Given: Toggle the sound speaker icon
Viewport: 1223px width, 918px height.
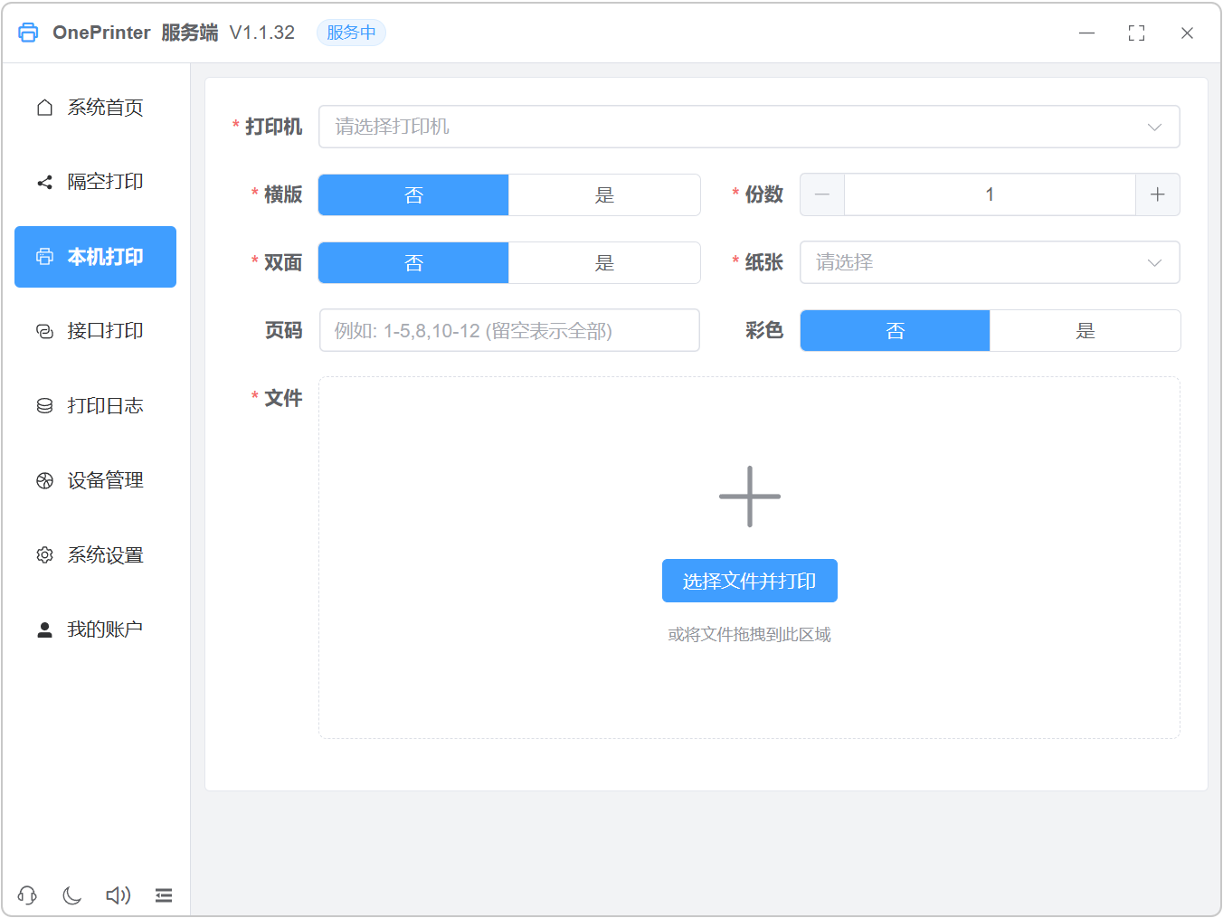Looking at the screenshot, I should click(119, 895).
